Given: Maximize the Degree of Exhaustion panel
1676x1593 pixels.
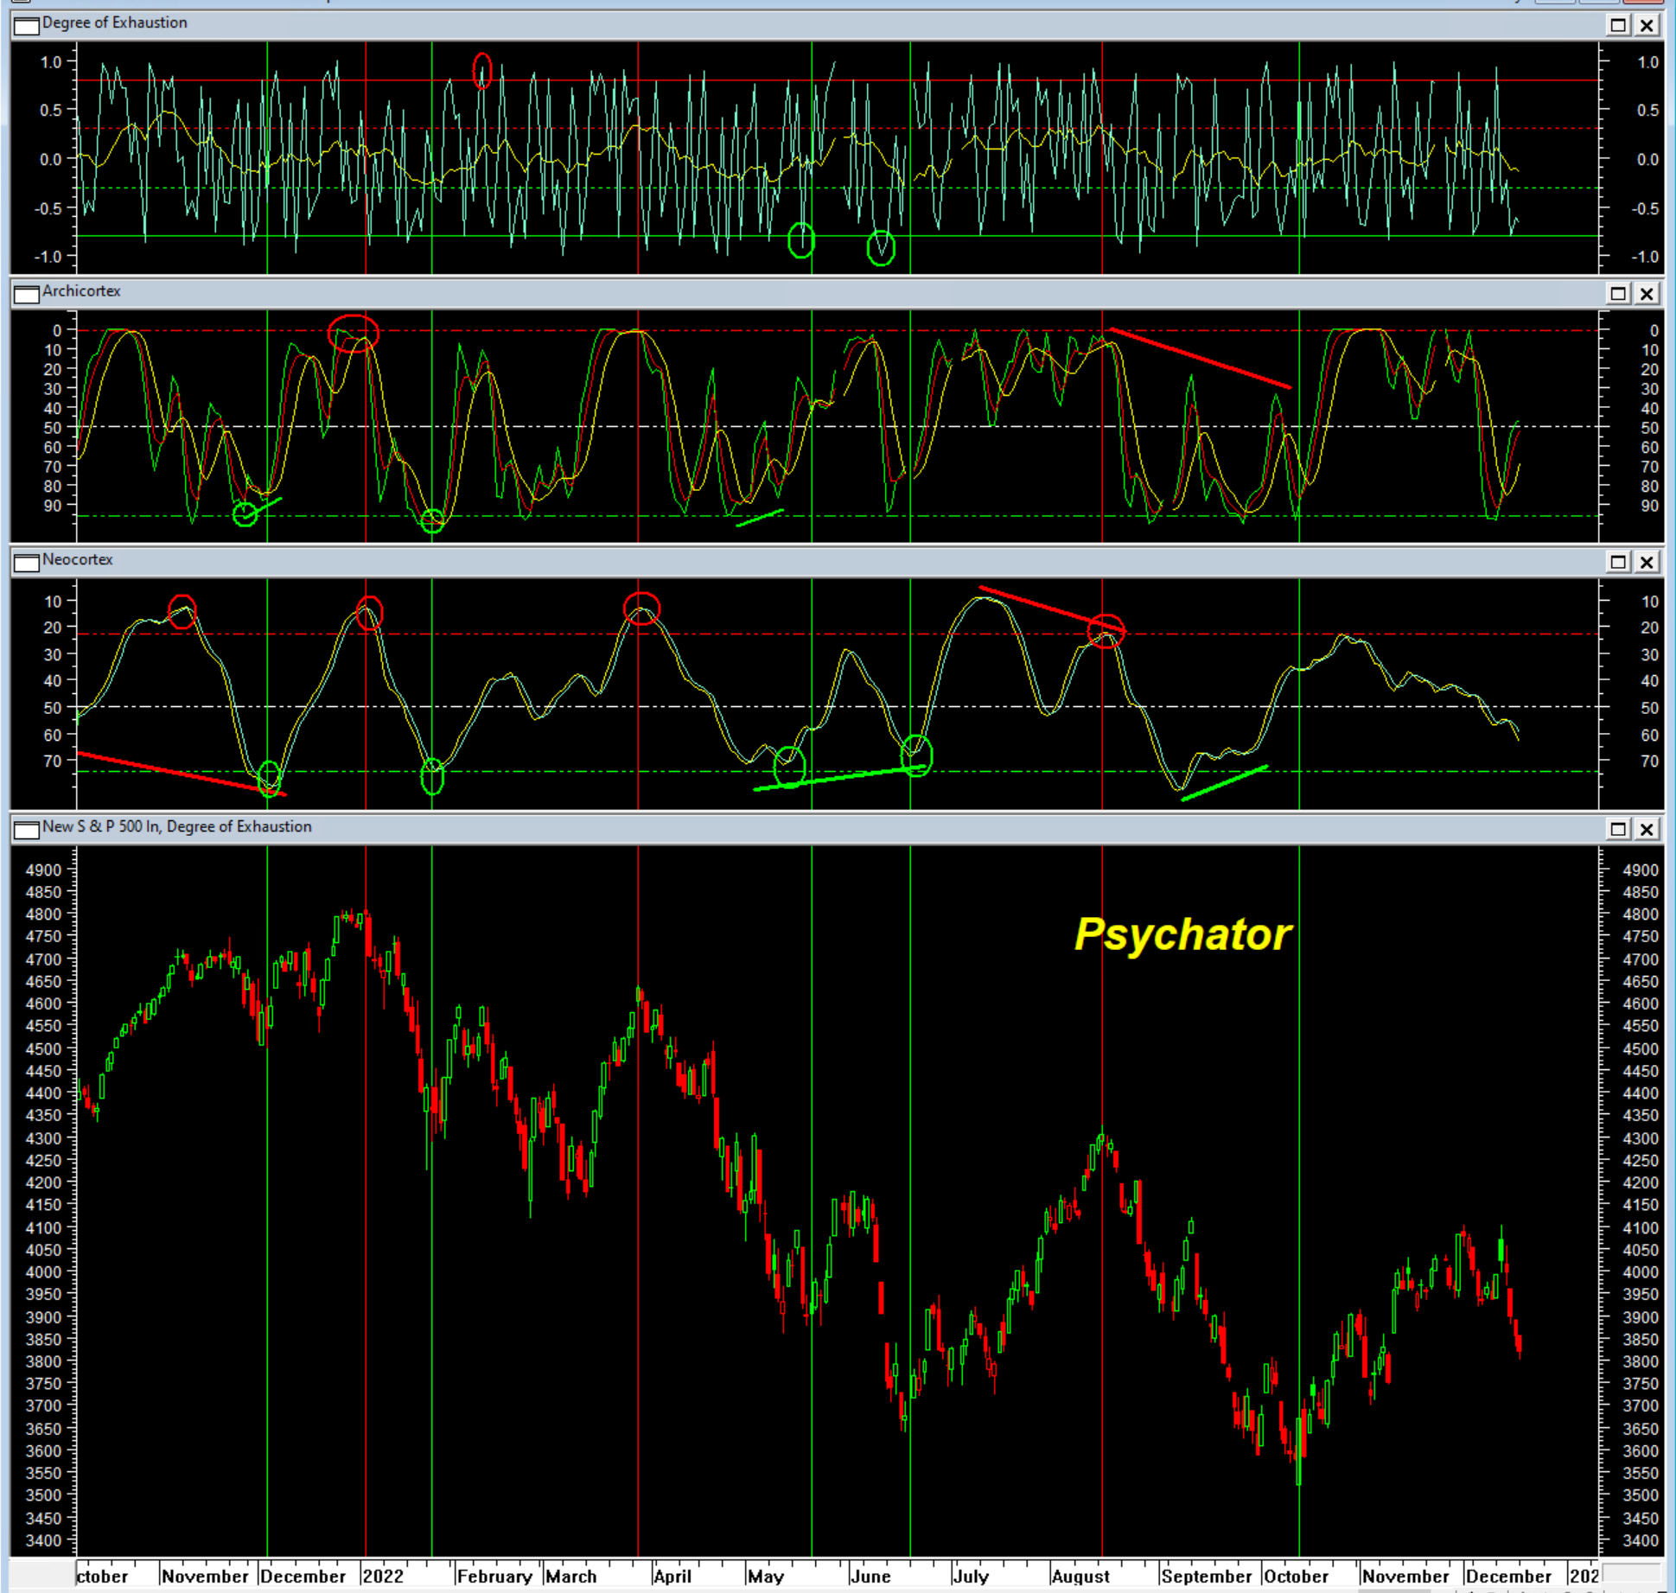Looking at the screenshot, I should coord(1618,25).
